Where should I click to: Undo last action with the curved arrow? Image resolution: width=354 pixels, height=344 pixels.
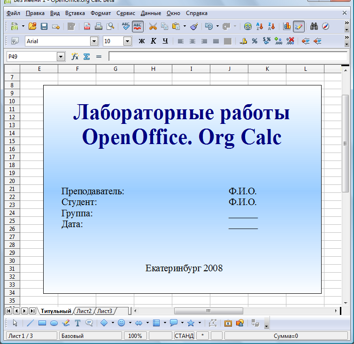[209, 26]
